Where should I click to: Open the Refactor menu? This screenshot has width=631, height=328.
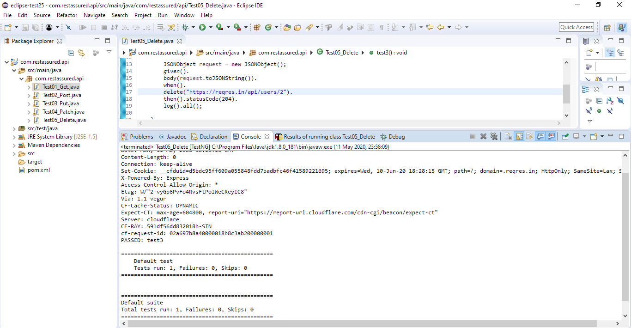tap(67, 15)
